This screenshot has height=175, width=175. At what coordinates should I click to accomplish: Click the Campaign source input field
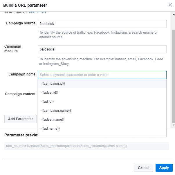102,24
